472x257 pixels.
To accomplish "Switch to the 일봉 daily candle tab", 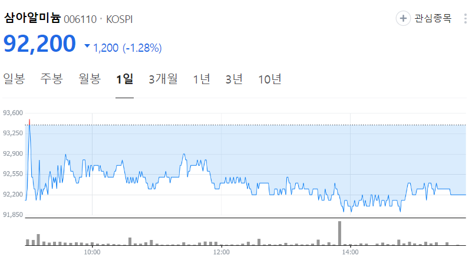I will pos(14,79).
